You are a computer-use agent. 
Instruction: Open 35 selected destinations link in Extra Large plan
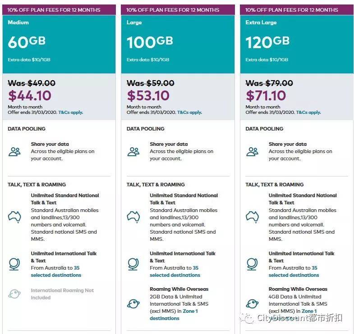[294, 271]
